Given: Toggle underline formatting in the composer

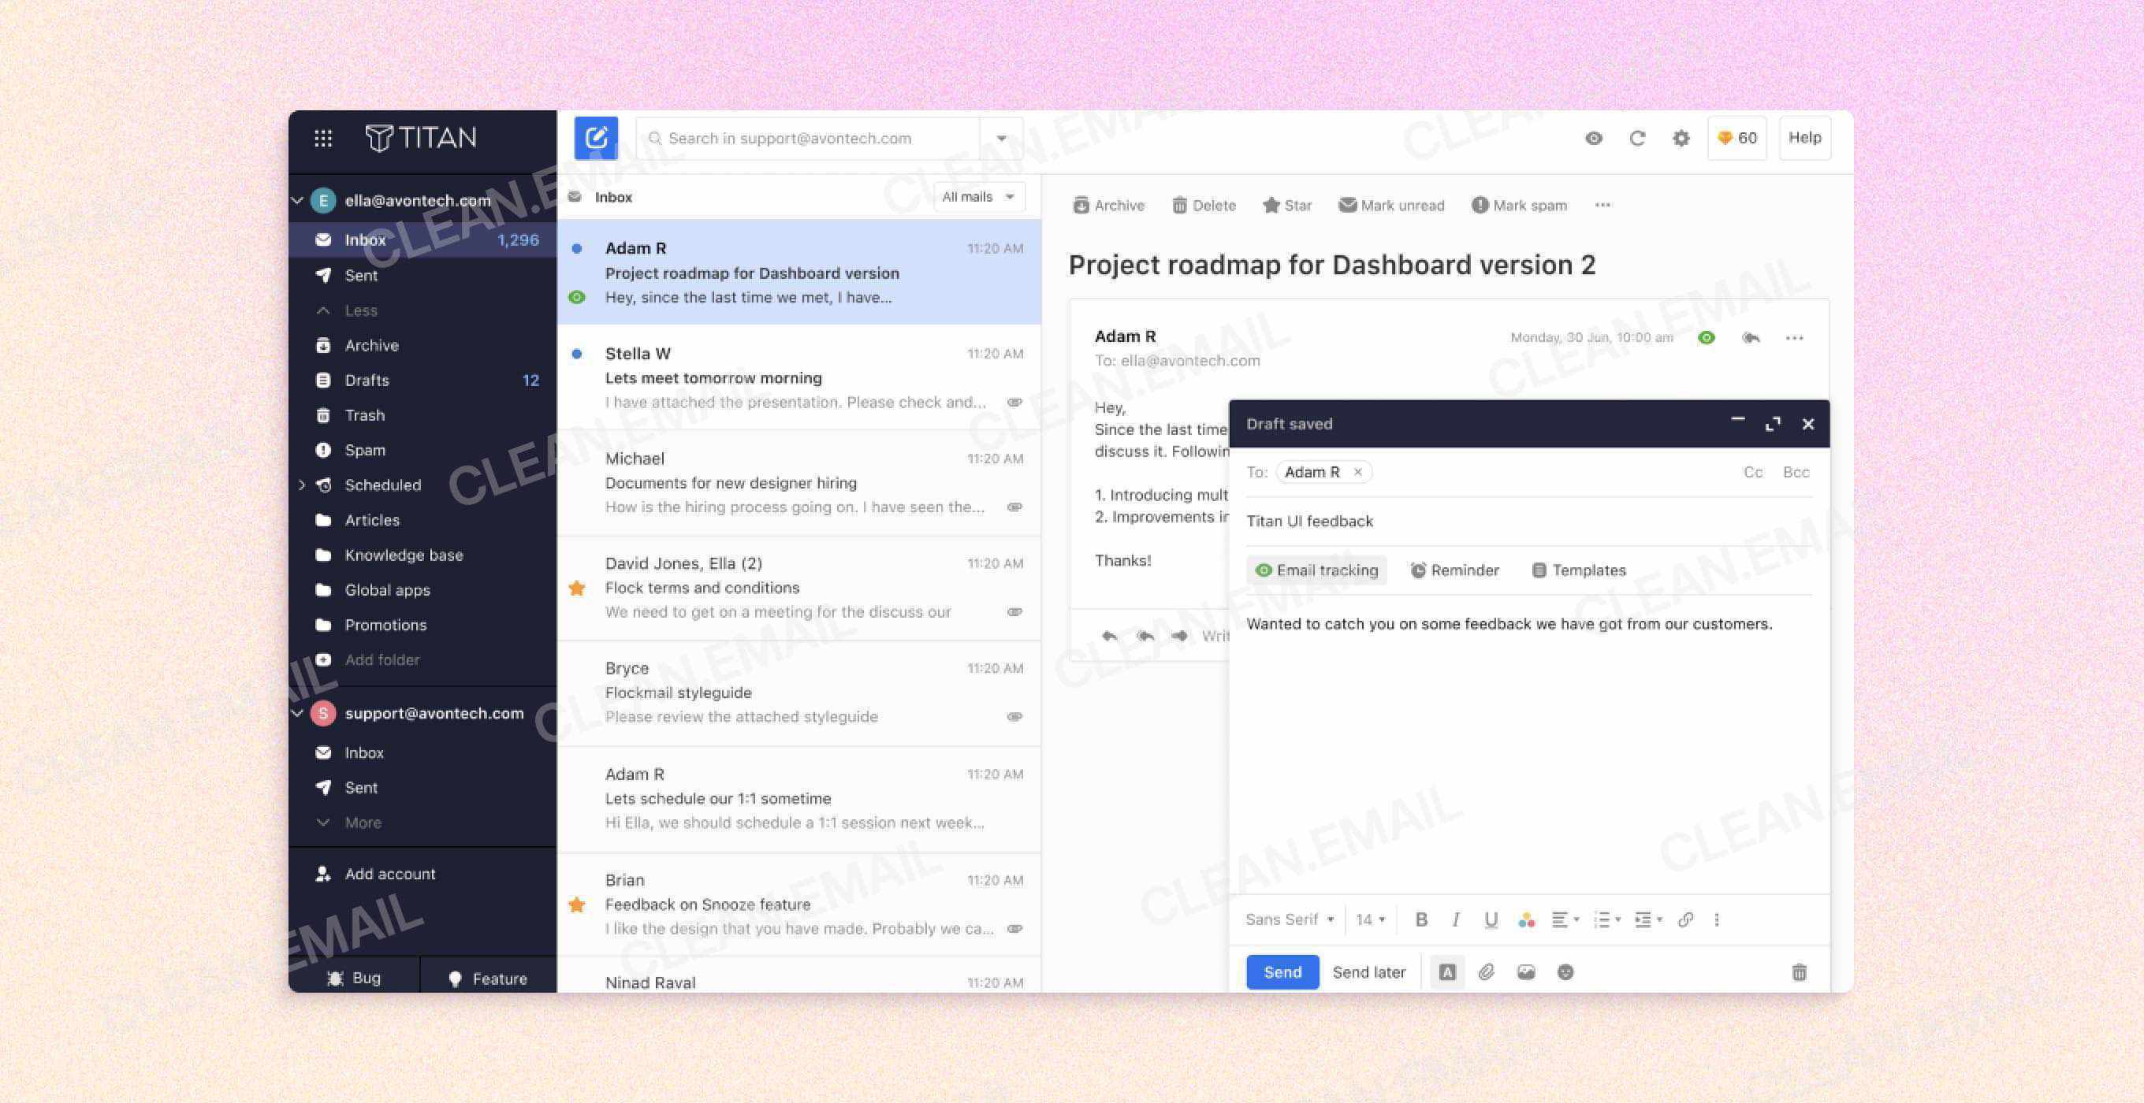Looking at the screenshot, I should pos(1491,919).
